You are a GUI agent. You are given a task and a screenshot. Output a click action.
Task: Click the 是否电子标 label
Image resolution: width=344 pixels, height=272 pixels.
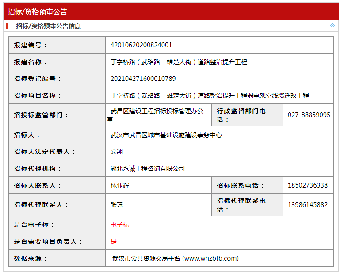coord(34,225)
